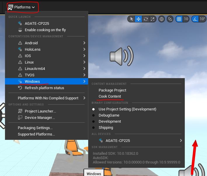Click Refresh platform status

pos(44,88)
